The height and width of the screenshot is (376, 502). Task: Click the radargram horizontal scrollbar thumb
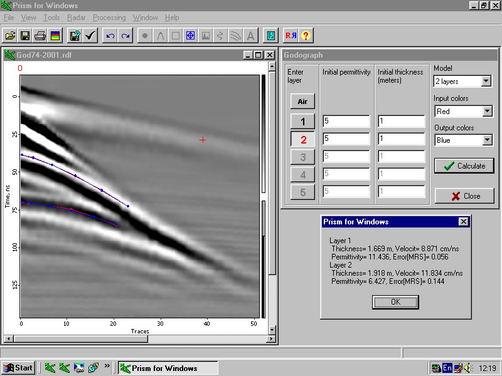coord(80,338)
